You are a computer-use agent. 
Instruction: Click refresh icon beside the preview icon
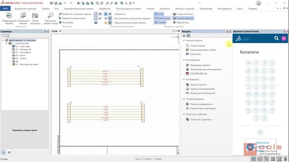point(9,152)
